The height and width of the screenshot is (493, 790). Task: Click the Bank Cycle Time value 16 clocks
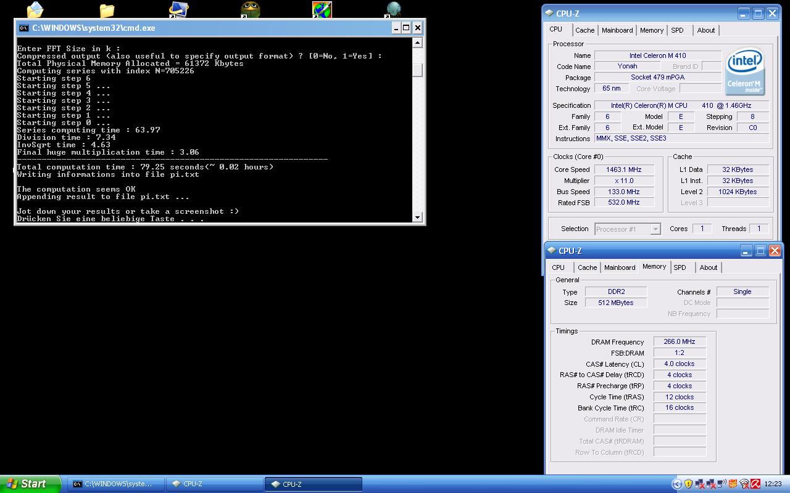click(680, 408)
